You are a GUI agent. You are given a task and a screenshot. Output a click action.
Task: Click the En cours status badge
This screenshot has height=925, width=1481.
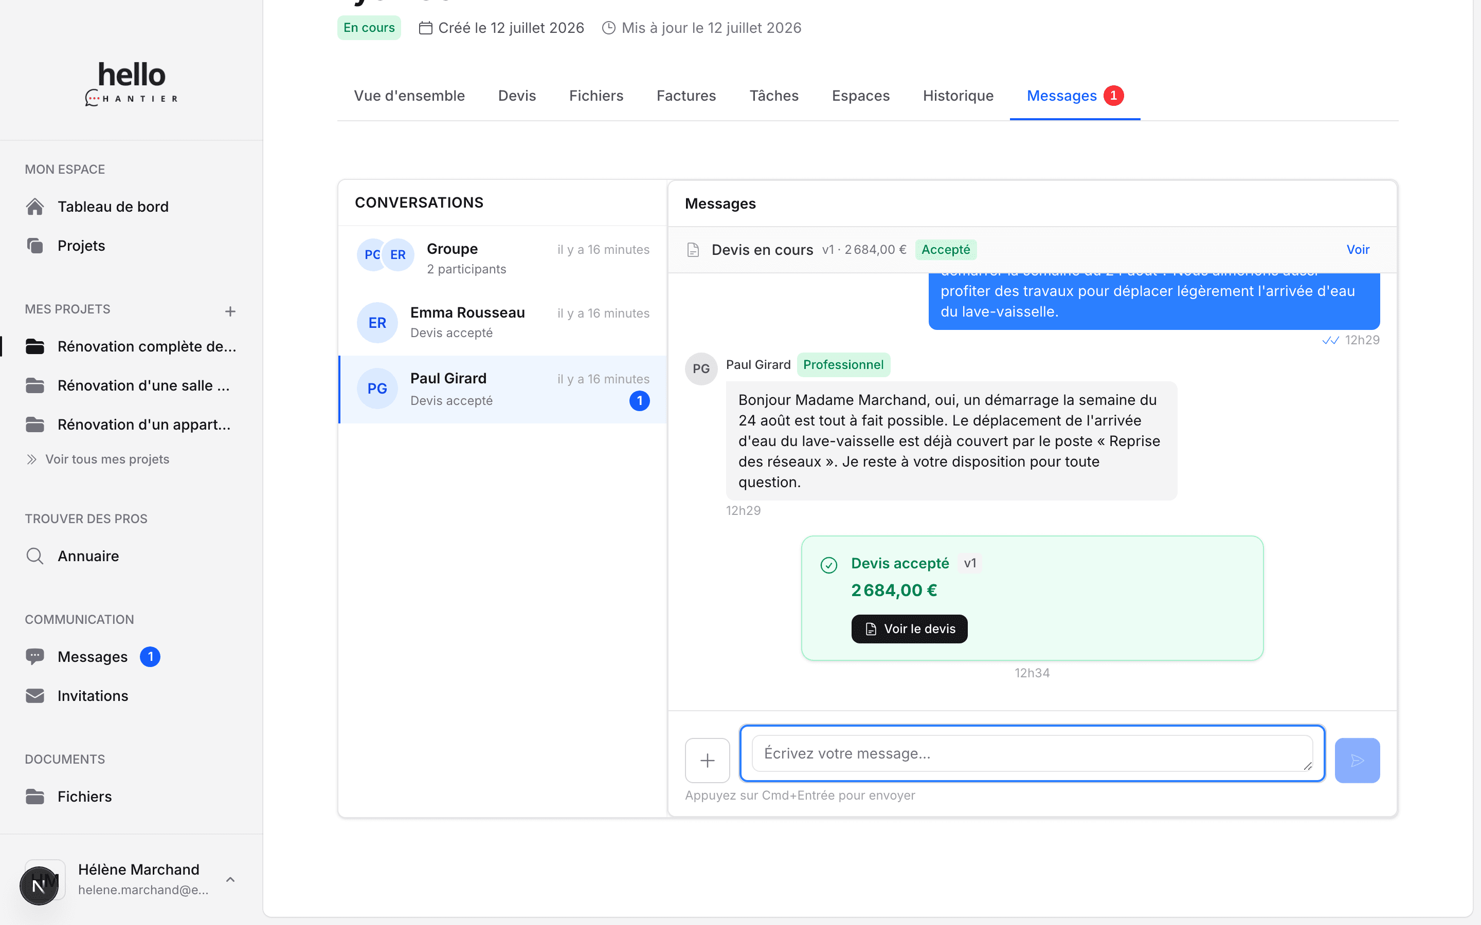(x=369, y=28)
